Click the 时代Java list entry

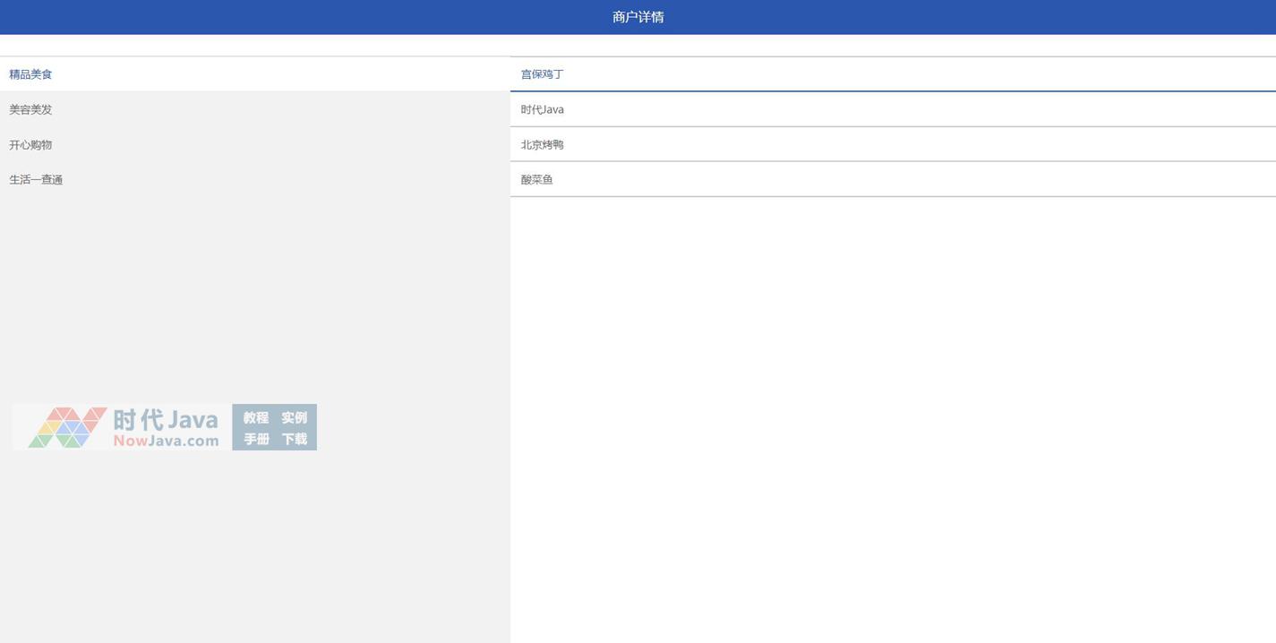(x=543, y=109)
